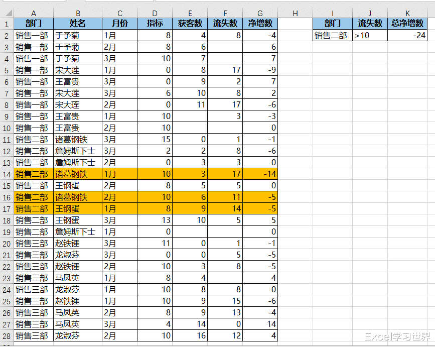
Task: Click empty cell H1
Action: click(295, 24)
